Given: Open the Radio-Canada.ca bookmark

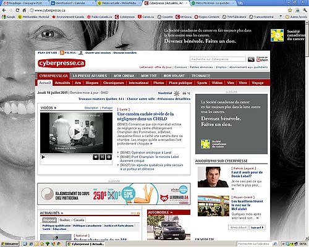Looking at the screenshot, I should pyautogui.click(x=99, y=17).
